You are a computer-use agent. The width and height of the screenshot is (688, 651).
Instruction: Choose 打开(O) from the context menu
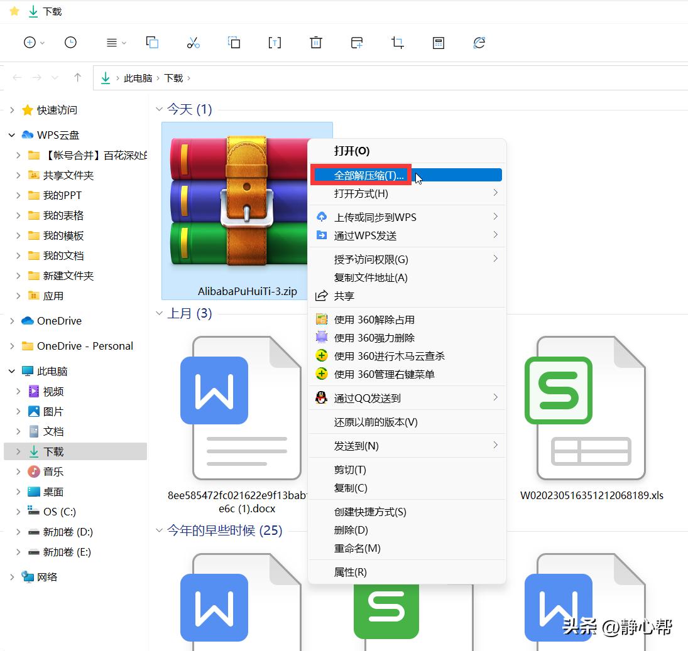[x=407, y=151]
